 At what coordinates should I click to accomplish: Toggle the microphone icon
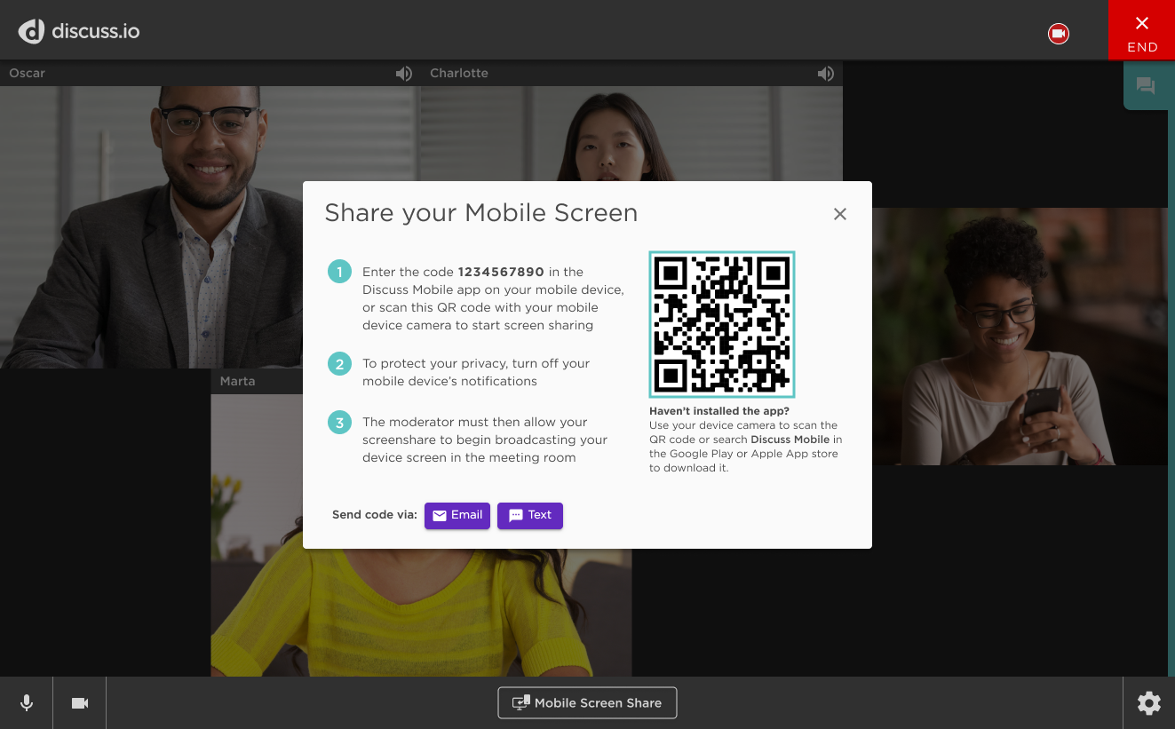(27, 703)
